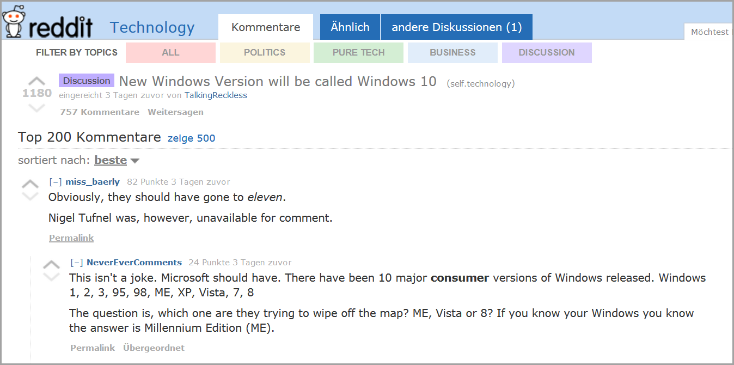Image resolution: width=734 pixels, height=365 pixels.
Task: Select the ALL topic filter
Action: click(170, 53)
